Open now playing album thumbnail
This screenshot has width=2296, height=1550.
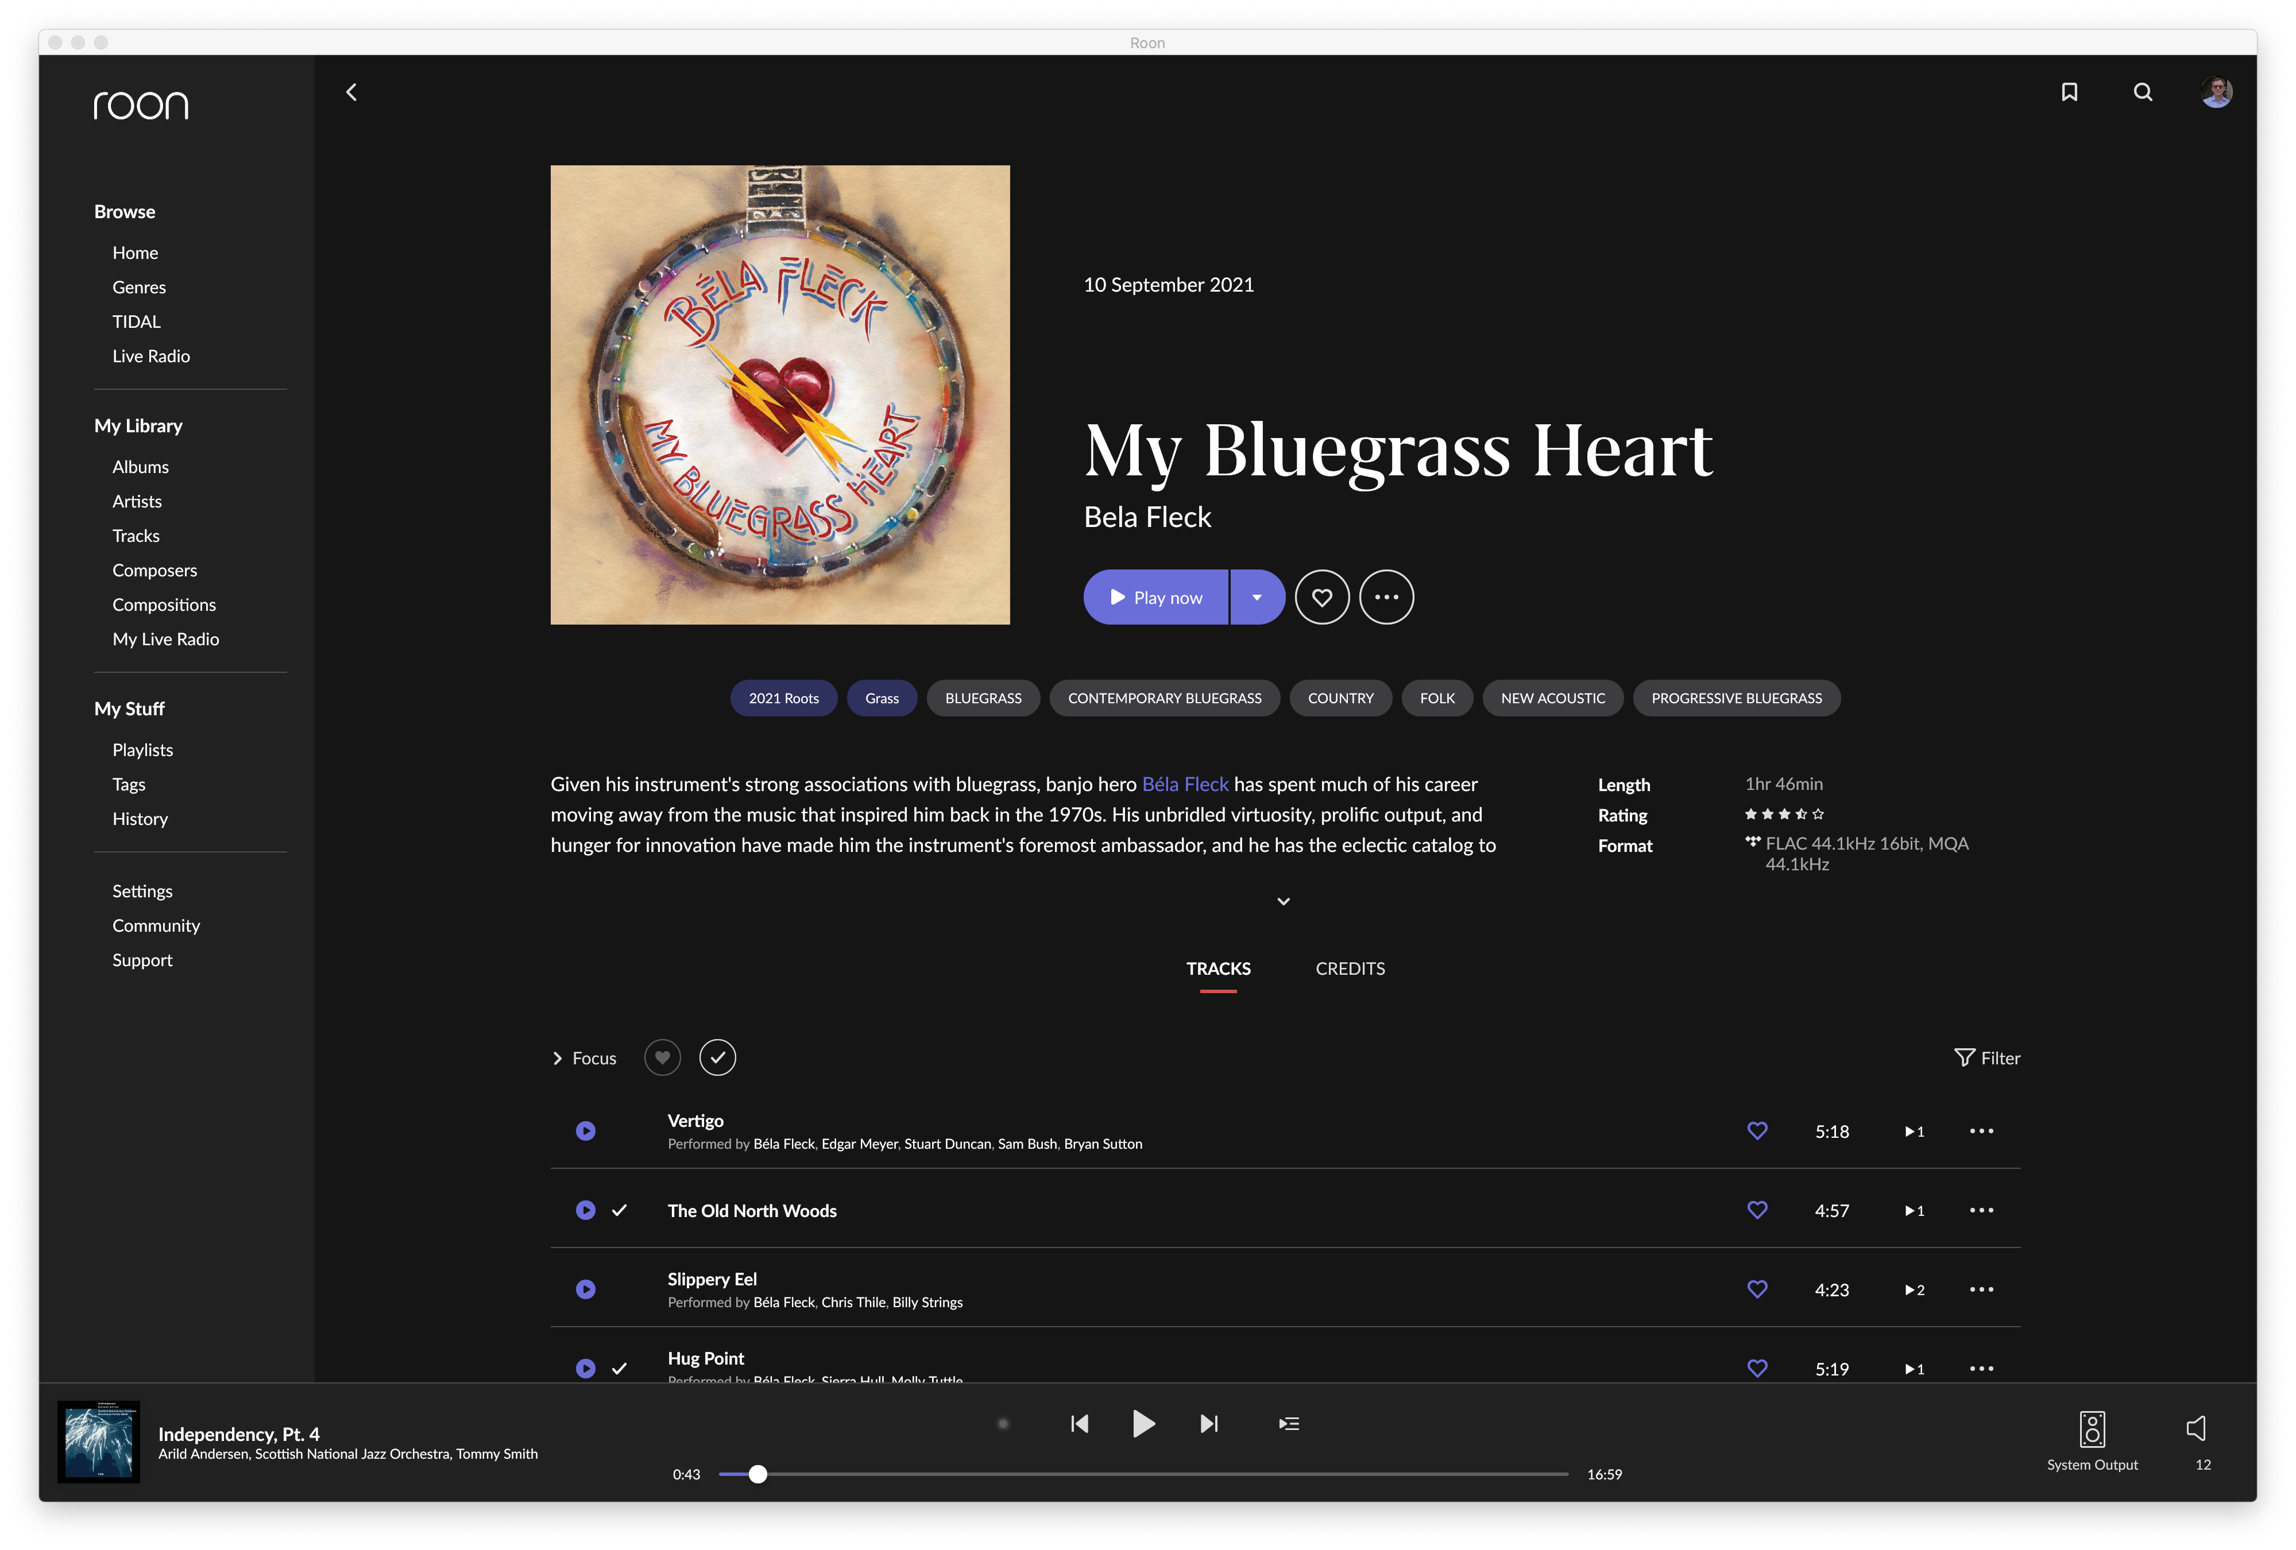coord(98,1440)
